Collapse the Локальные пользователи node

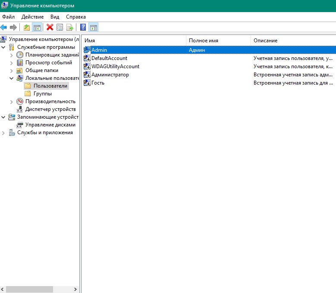click(12, 78)
